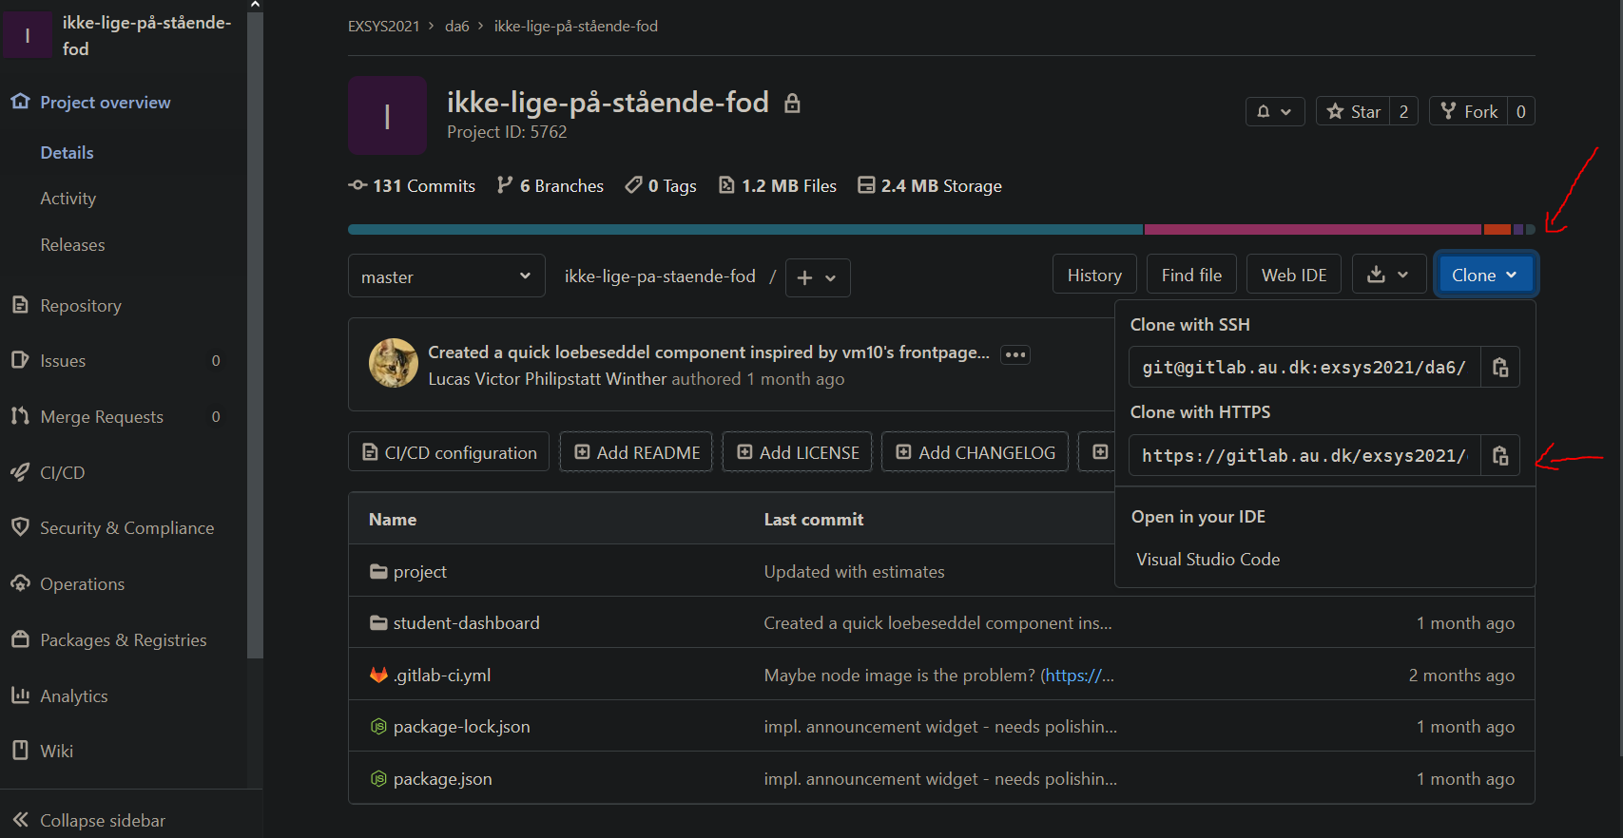
Task: Click the Add README button
Action: click(635, 453)
